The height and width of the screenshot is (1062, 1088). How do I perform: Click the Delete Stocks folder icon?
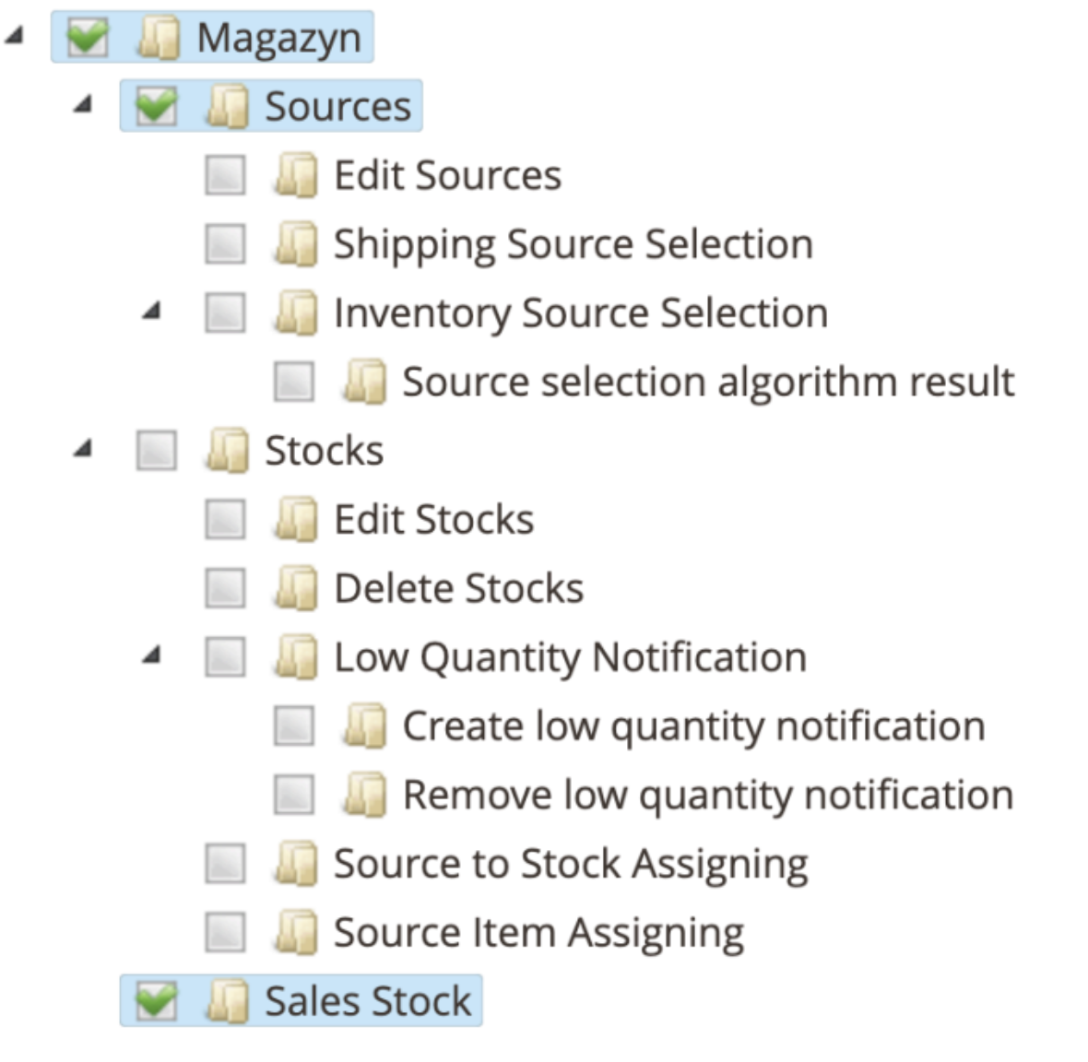[296, 588]
